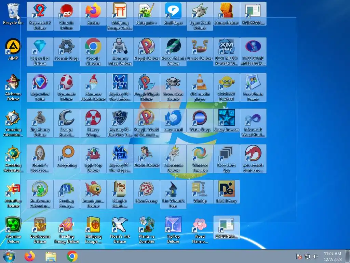
Task: Click the Mummy Maze Deluxe icon
Action: pos(120,52)
